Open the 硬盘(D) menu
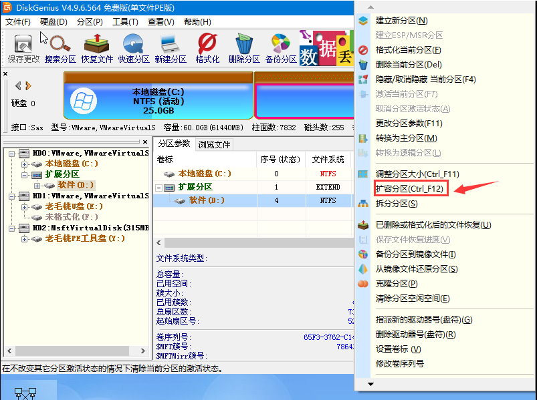Screen dimensions: 537x400 tap(53, 22)
